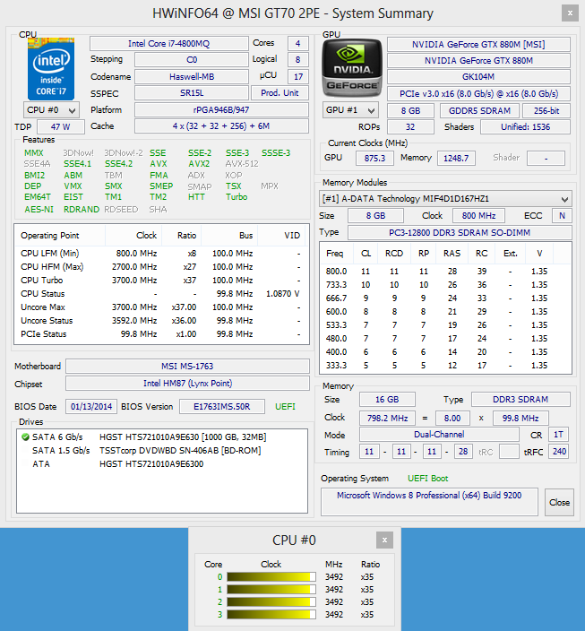The height and width of the screenshot is (631, 585).
Task: Expand the A-DATA memory module dropdown
Action: coord(445,199)
